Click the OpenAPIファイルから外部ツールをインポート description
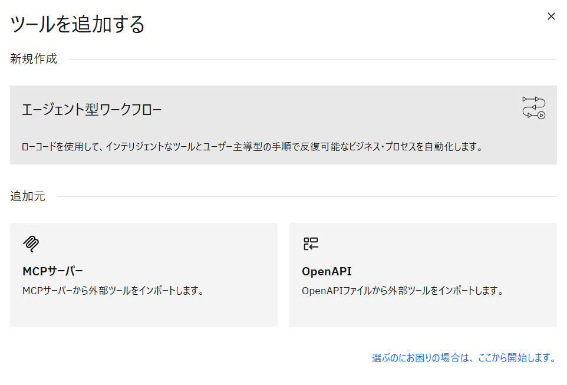The width and height of the screenshot is (567, 385). (402, 291)
